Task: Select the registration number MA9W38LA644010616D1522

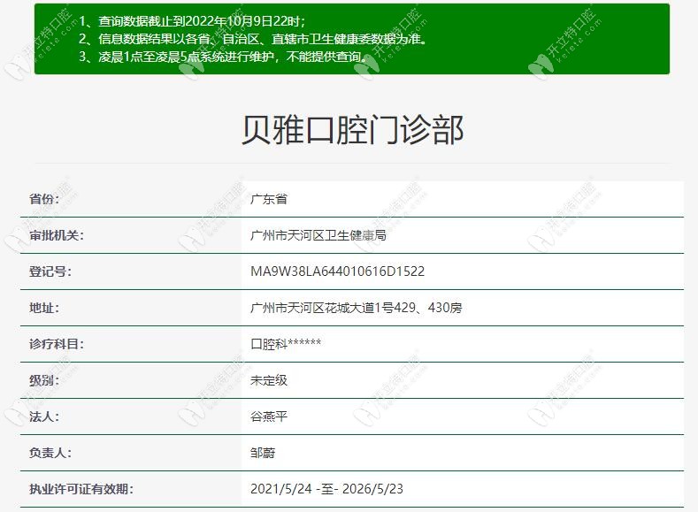Action: click(337, 271)
